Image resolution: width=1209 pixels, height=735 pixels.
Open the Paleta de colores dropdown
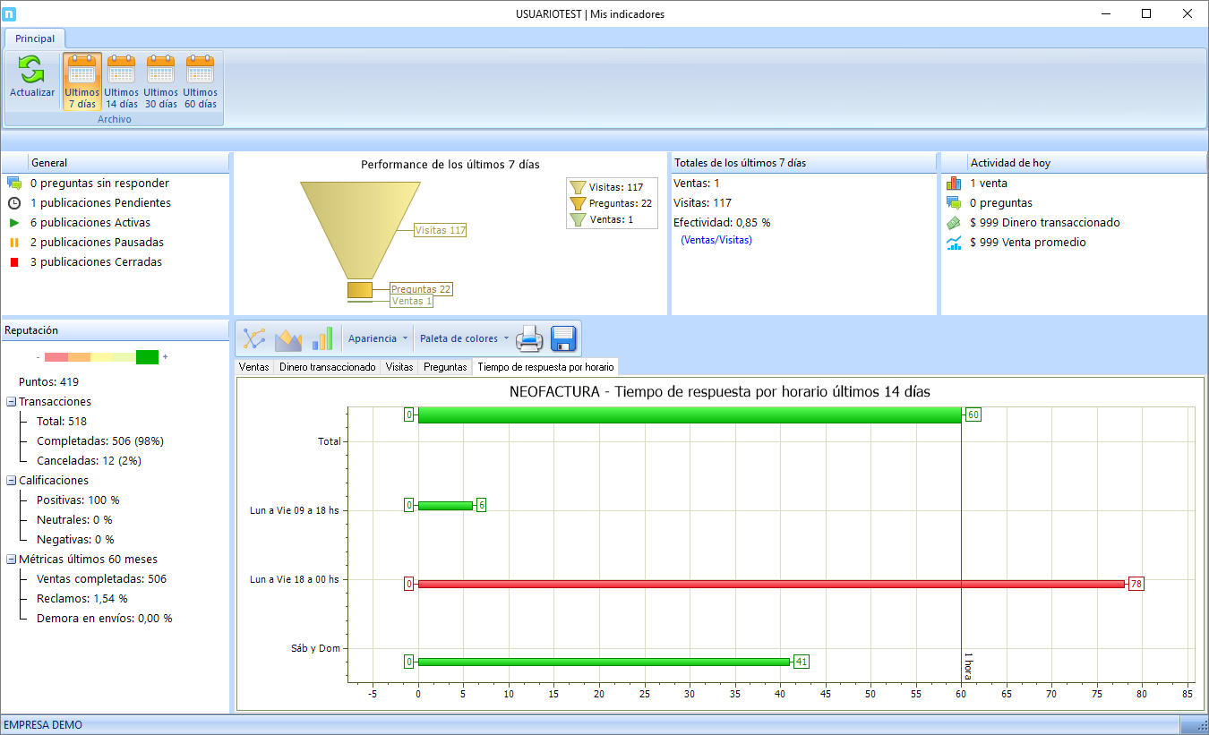[464, 339]
